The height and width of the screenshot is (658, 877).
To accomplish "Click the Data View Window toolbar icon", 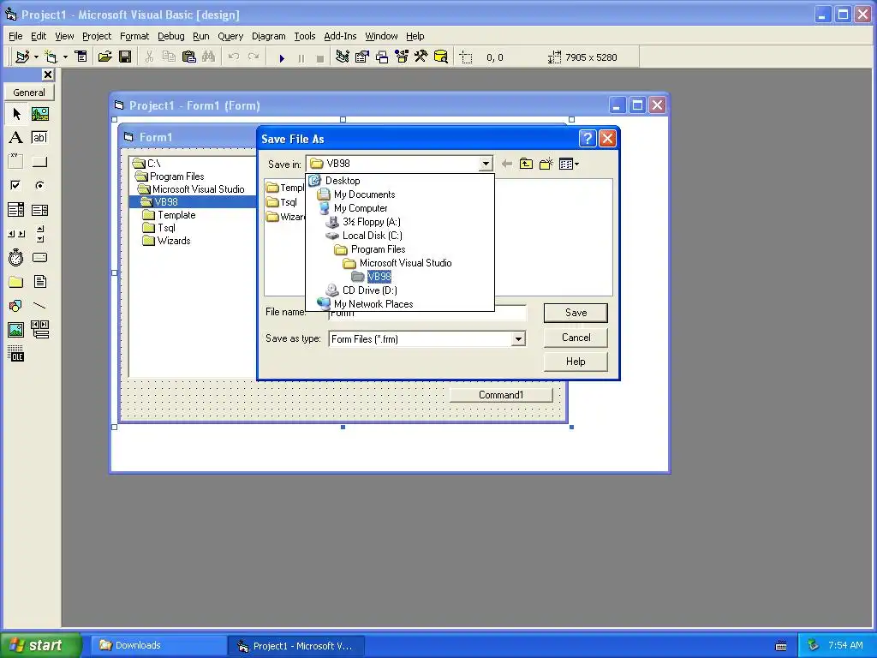I will (441, 57).
